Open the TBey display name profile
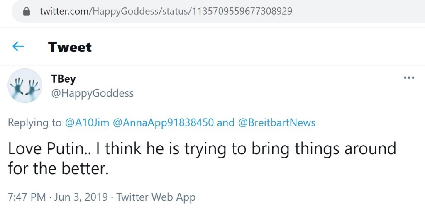Viewport: 425px width, 209px height. [64, 79]
